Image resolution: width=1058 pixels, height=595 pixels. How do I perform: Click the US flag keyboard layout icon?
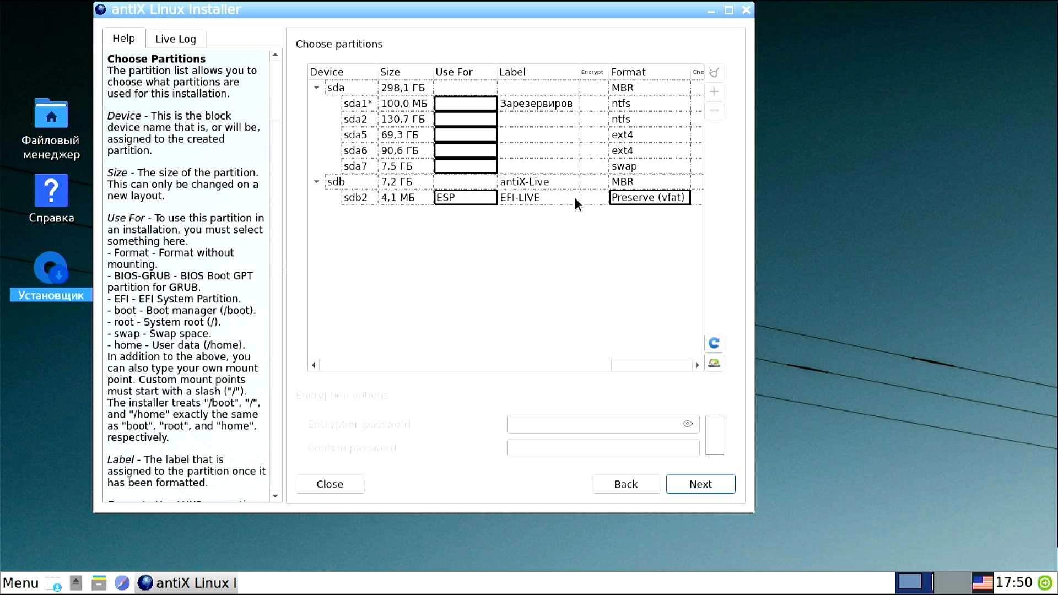point(983,583)
